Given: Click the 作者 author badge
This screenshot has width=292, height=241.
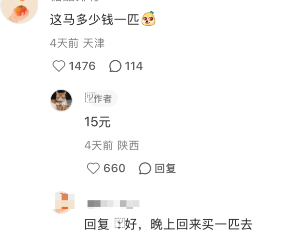Looking at the screenshot, I should pos(103,99).
